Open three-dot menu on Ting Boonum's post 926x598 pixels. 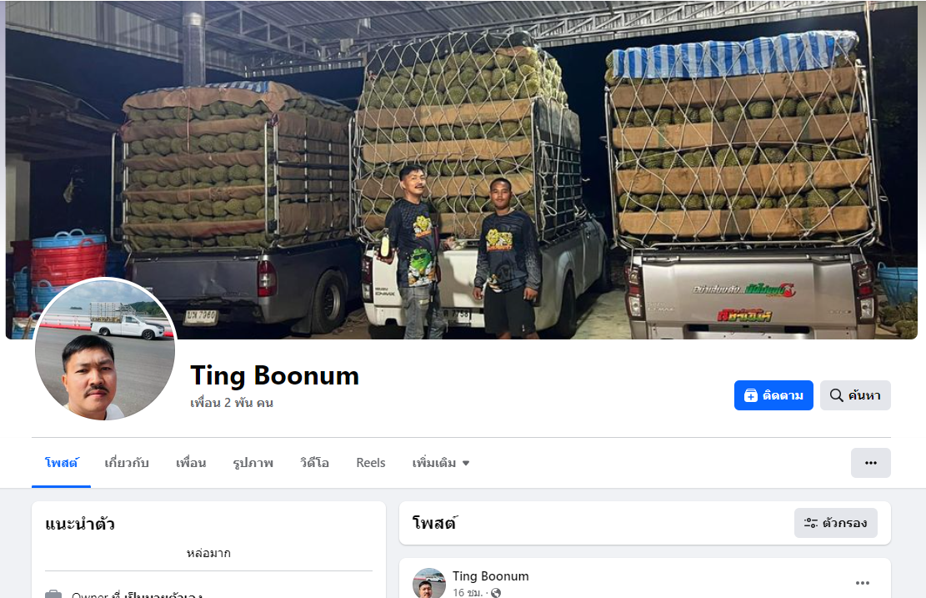coord(862,583)
